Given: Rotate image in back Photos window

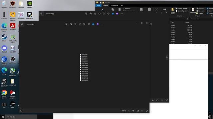Looking at the screenshot, I should pyautogui.click(x=91, y=14).
